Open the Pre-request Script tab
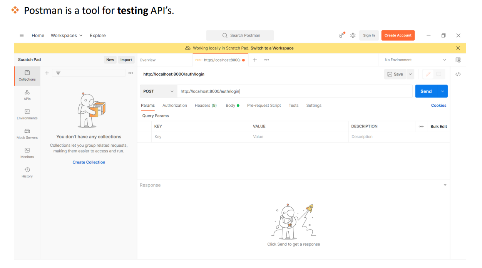The height and width of the screenshot is (268, 482). point(264,105)
